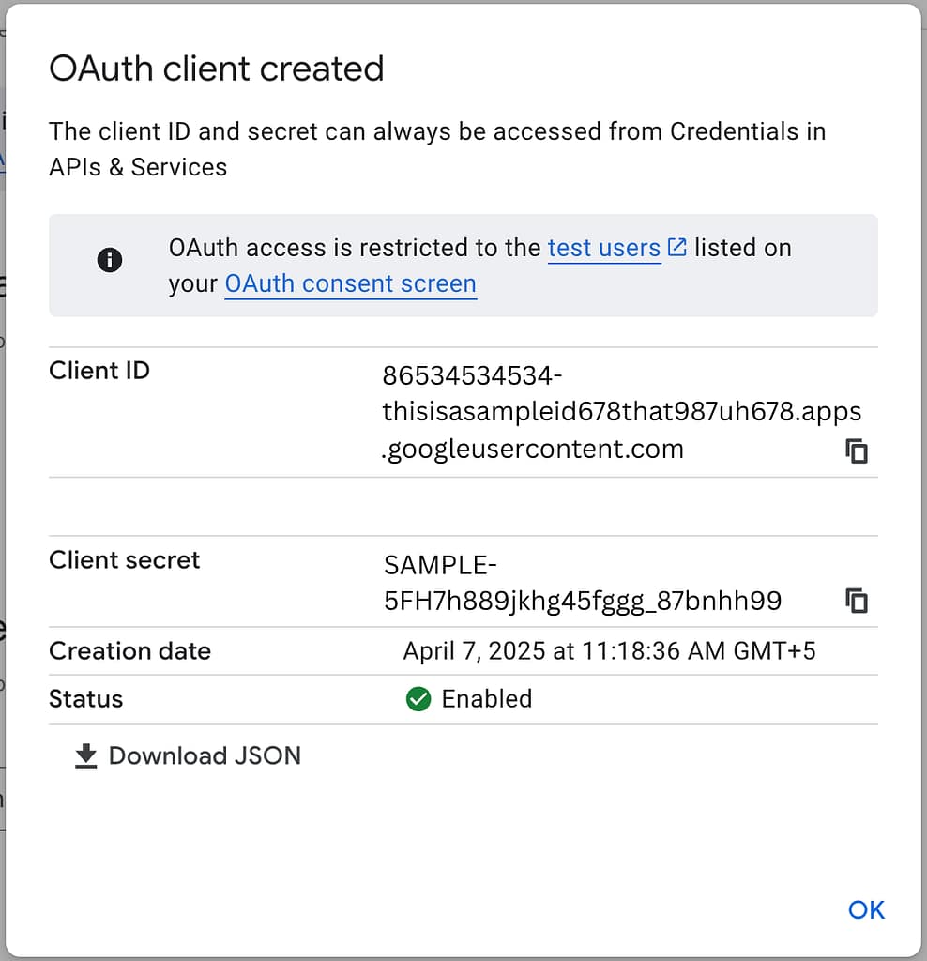Open the test users link
Viewport: 927px width, 961px height.
coord(603,248)
